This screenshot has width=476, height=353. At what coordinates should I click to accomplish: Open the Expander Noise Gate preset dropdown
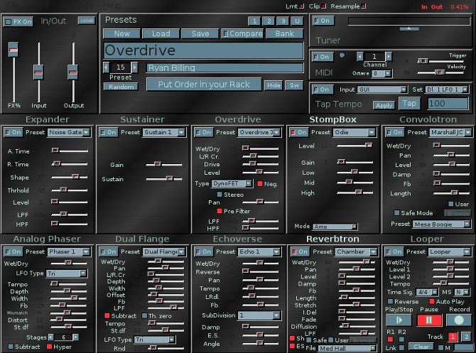point(70,132)
